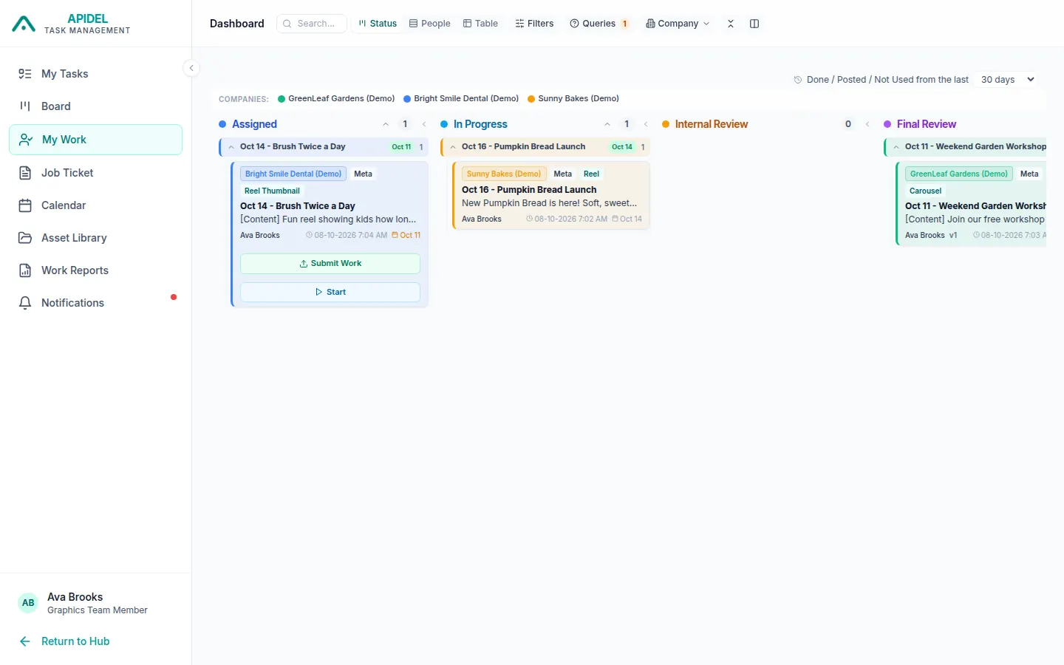Select My Work in the sidebar
The height and width of the screenshot is (665, 1064).
coord(96,140)
